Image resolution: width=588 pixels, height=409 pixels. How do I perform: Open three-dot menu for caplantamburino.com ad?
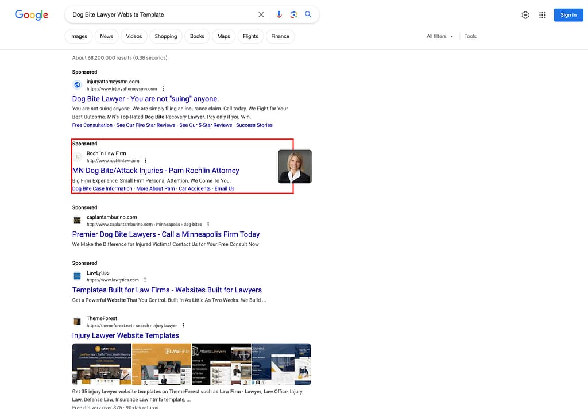pyautogui.click(x=208, y=225)
